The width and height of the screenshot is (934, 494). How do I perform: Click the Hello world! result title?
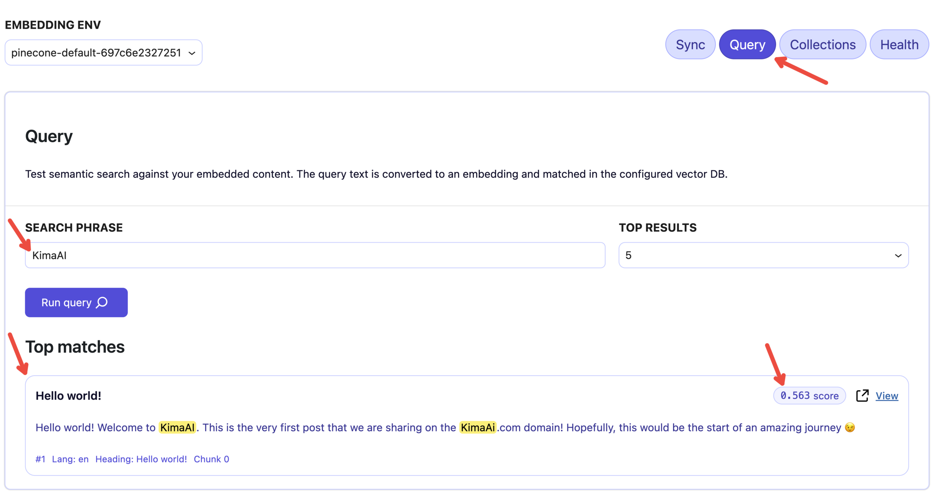(68, 396)
